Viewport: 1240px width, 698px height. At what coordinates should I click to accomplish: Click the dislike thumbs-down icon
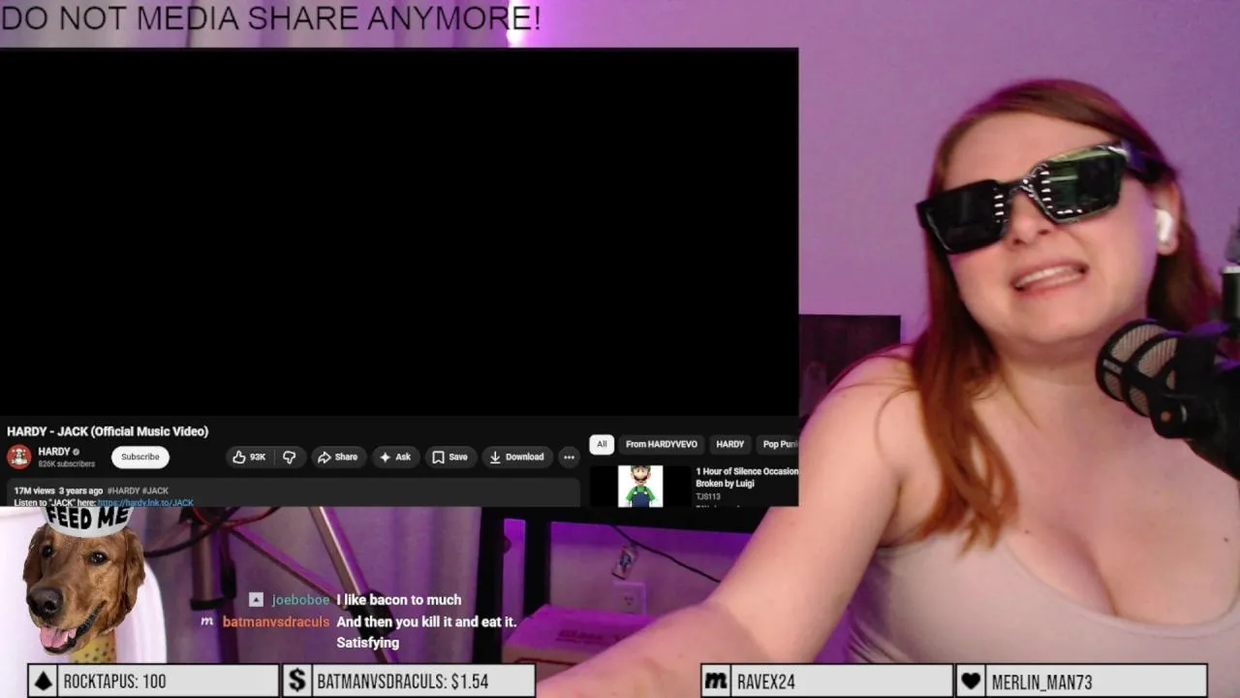point(289,457)
